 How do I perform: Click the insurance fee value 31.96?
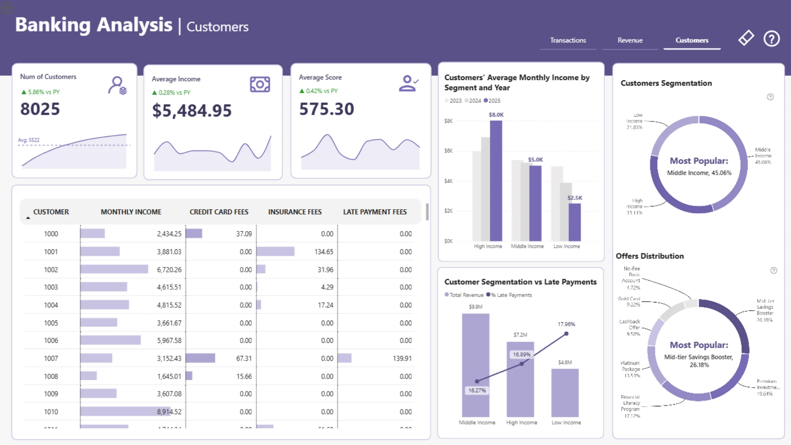pyautogui.click(x=325, y=270)
